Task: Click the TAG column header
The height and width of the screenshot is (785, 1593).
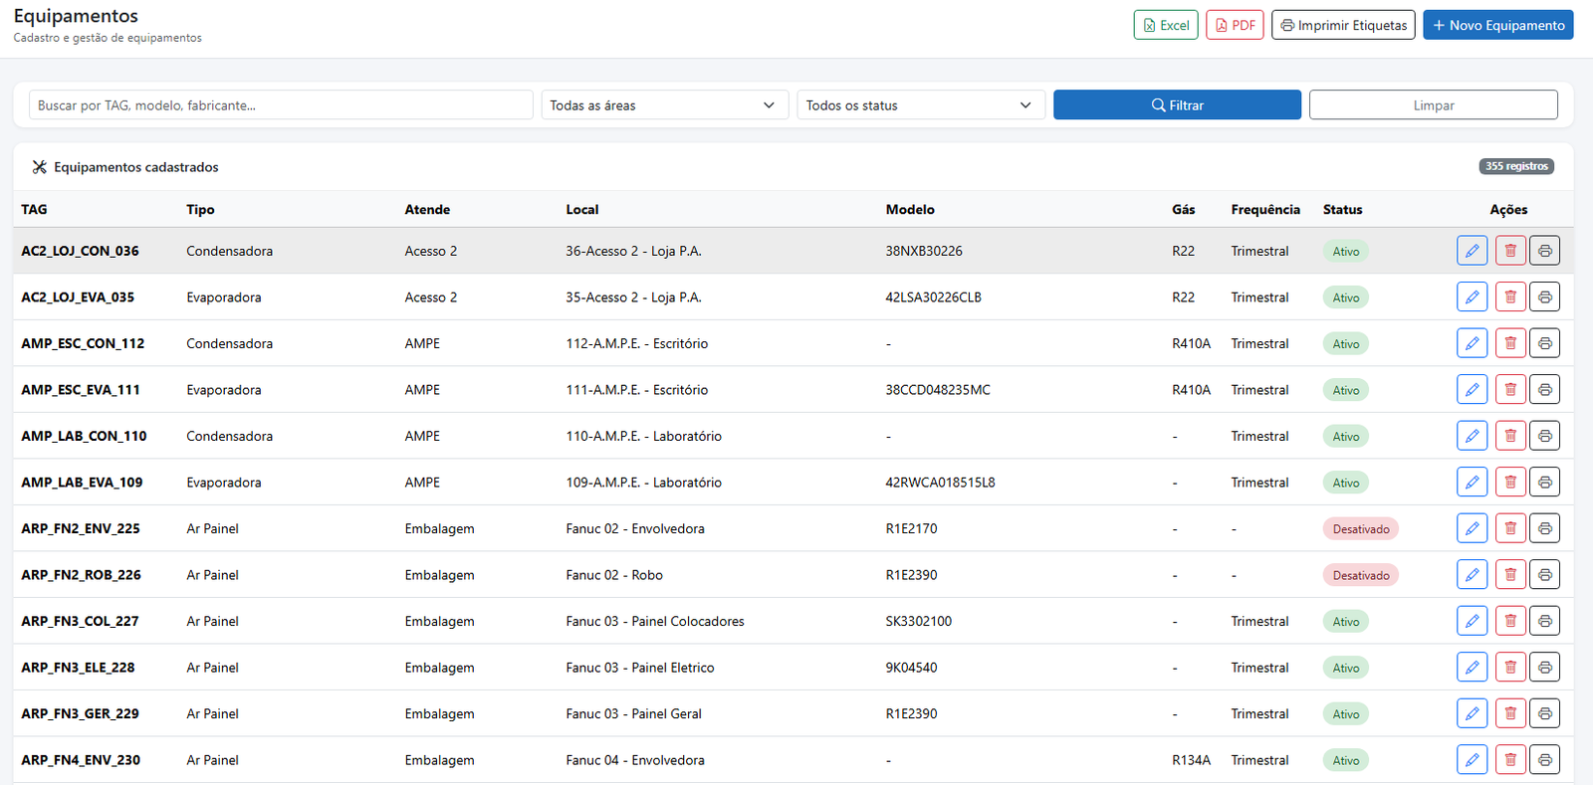Action: (x=34, y=209)
